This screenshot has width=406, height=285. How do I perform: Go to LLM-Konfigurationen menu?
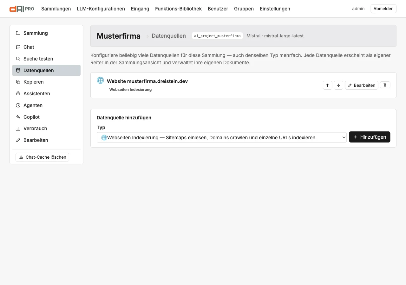pyautogui.click(x=101, y=9)
